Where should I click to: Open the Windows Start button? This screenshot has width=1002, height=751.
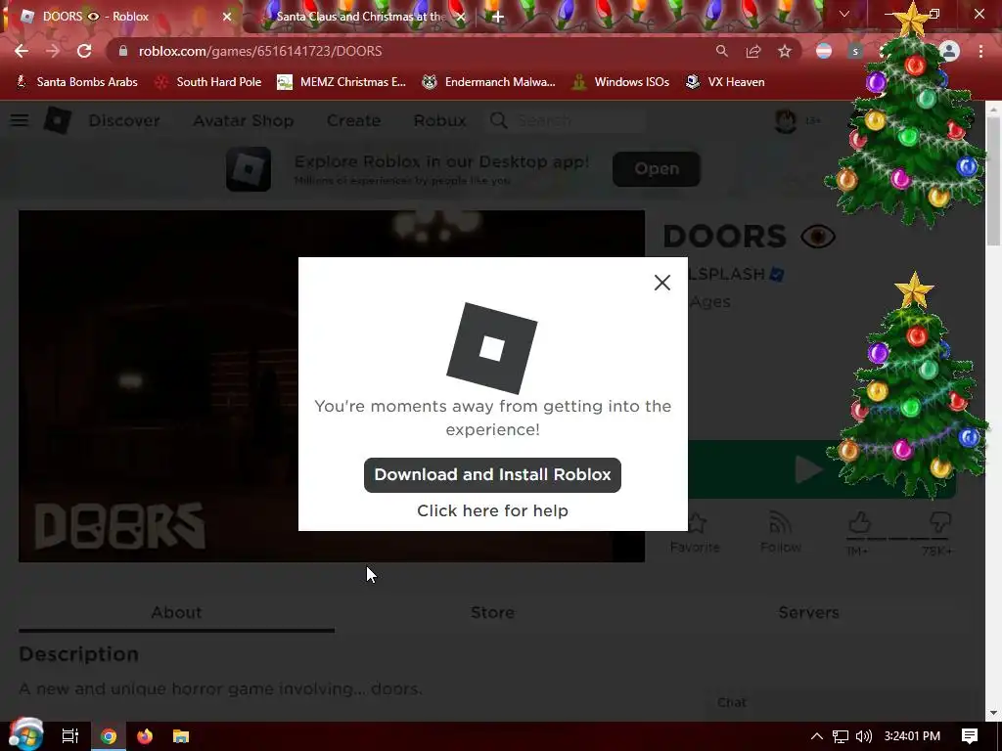(x=24, y=735)
